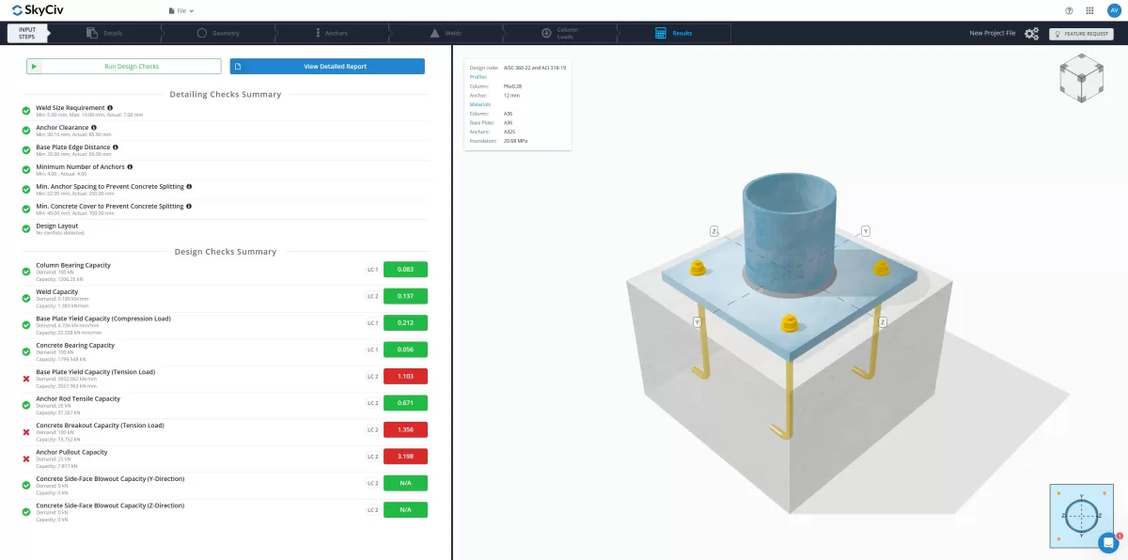The image size is (1128, 560).
Task: Click the red 3.198 Anchor Pullout result
Action: click(405, 457)
